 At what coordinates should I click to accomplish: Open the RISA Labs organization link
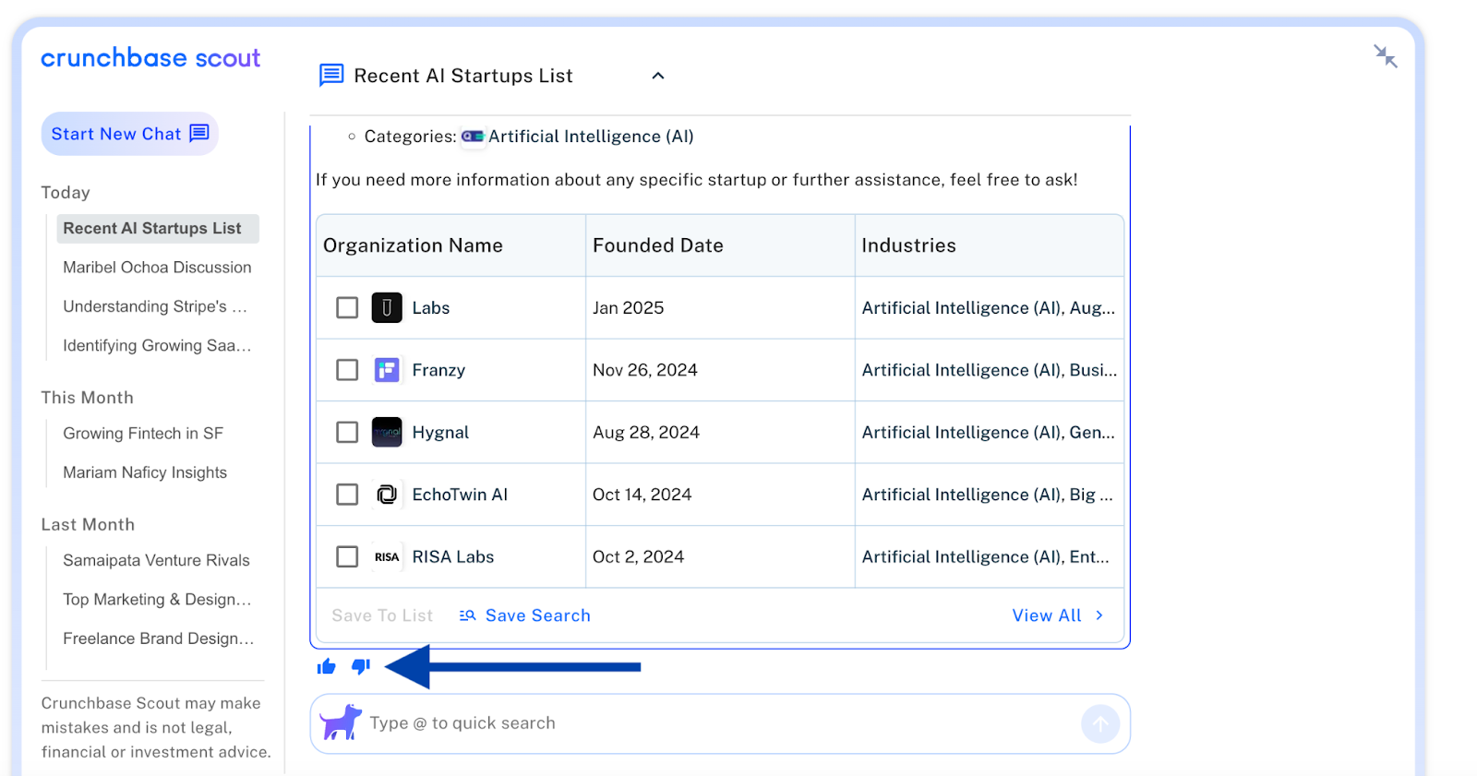click(x=453, y=556)
